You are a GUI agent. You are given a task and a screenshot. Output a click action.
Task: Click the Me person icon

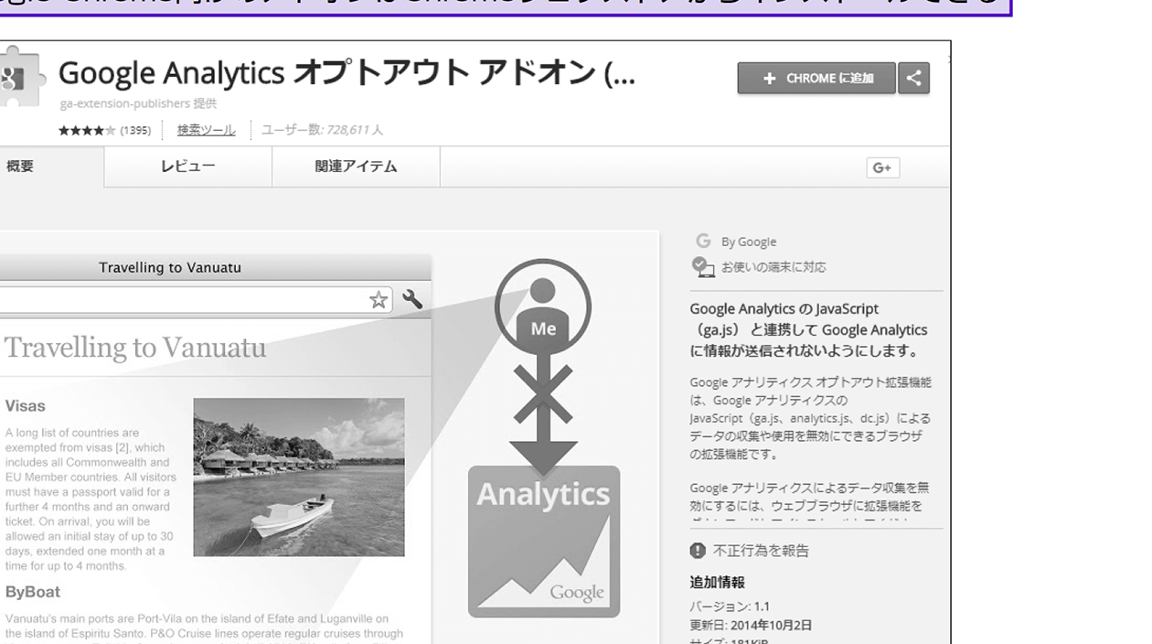pyautogui.click(x=543, y=308)
